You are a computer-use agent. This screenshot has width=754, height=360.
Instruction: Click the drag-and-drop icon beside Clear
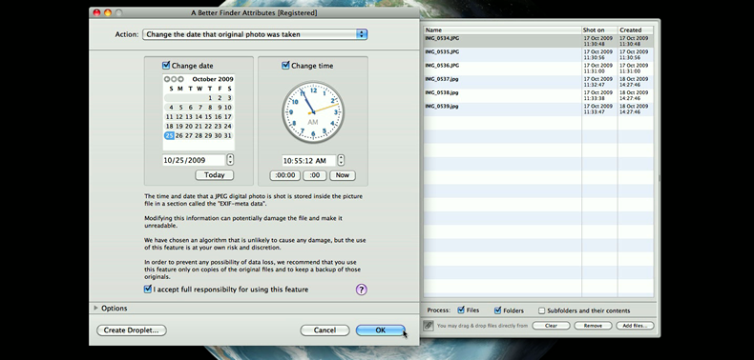click(428, 326)
